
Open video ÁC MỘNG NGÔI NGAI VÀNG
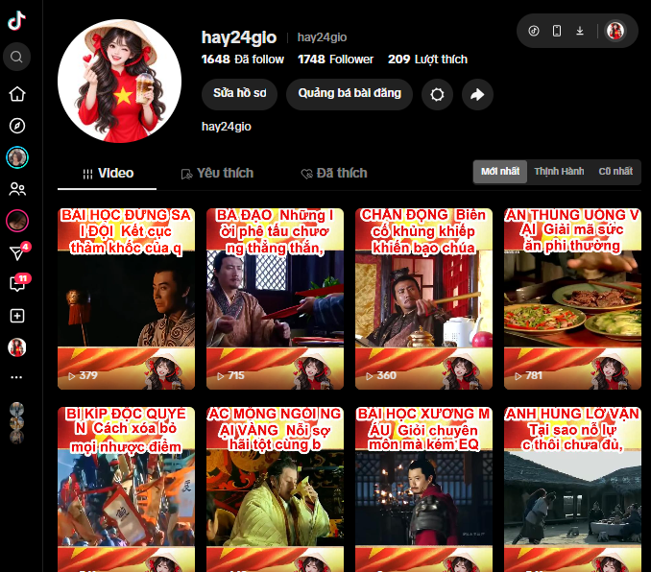pyautogui.click(x=275, y=489)
